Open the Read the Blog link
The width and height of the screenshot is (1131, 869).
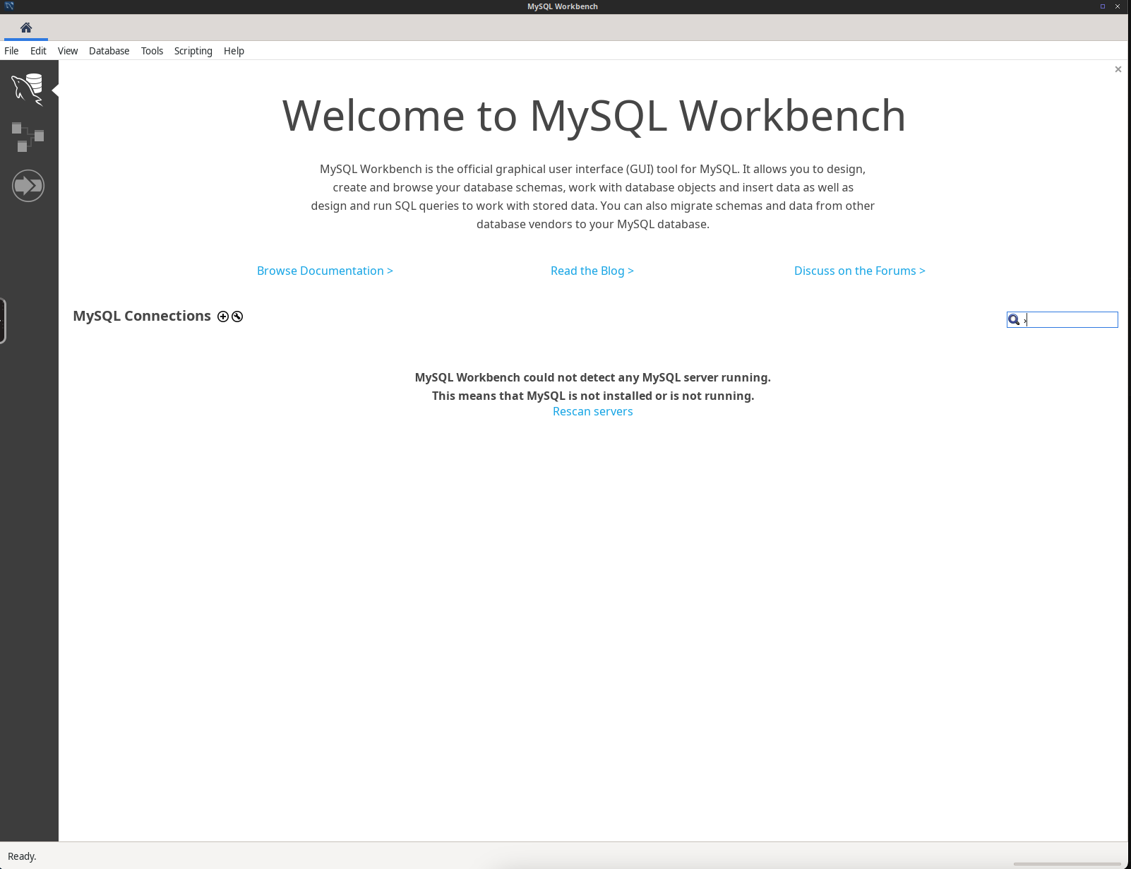click(592, 271)
